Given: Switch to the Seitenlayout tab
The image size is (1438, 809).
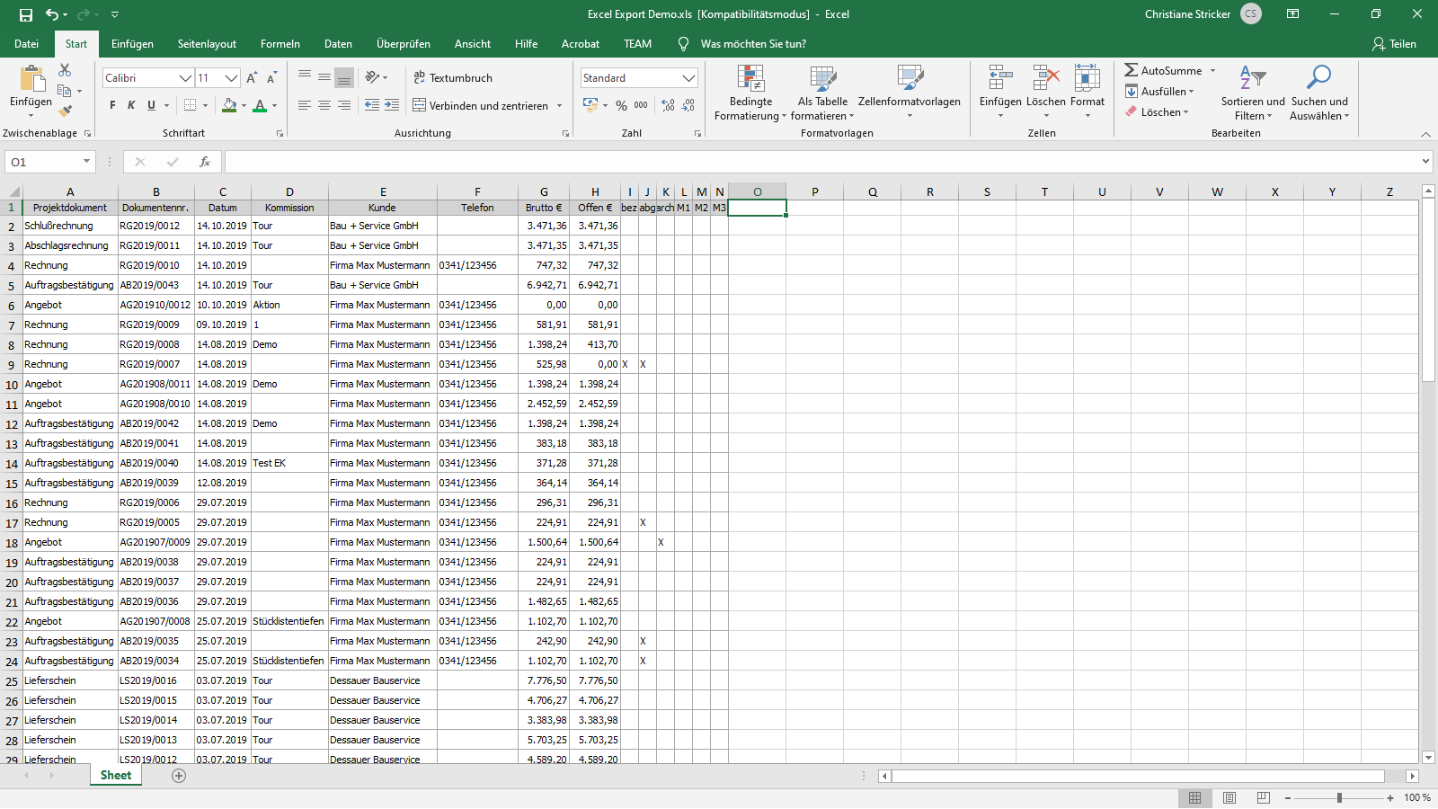Looking at the screenshot, I should [207, 44].
